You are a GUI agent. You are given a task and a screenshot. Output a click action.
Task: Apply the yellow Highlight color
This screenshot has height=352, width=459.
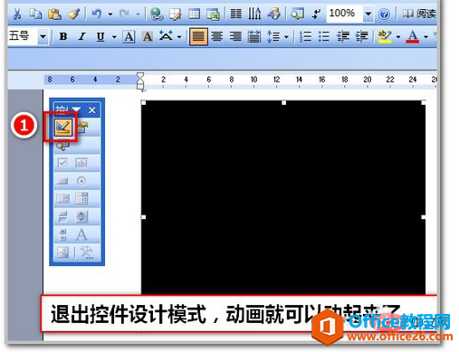(385, 37)
